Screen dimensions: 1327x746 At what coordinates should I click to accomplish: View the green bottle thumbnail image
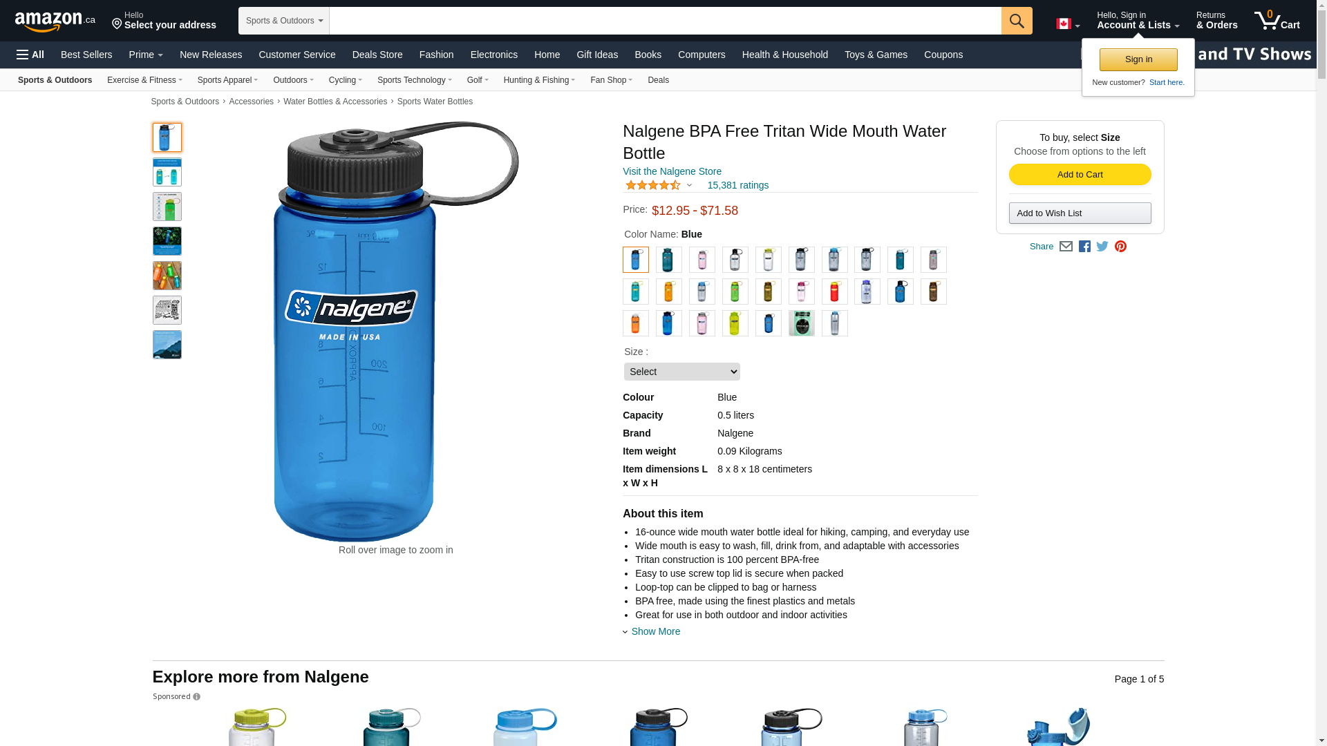click(167, 207)
